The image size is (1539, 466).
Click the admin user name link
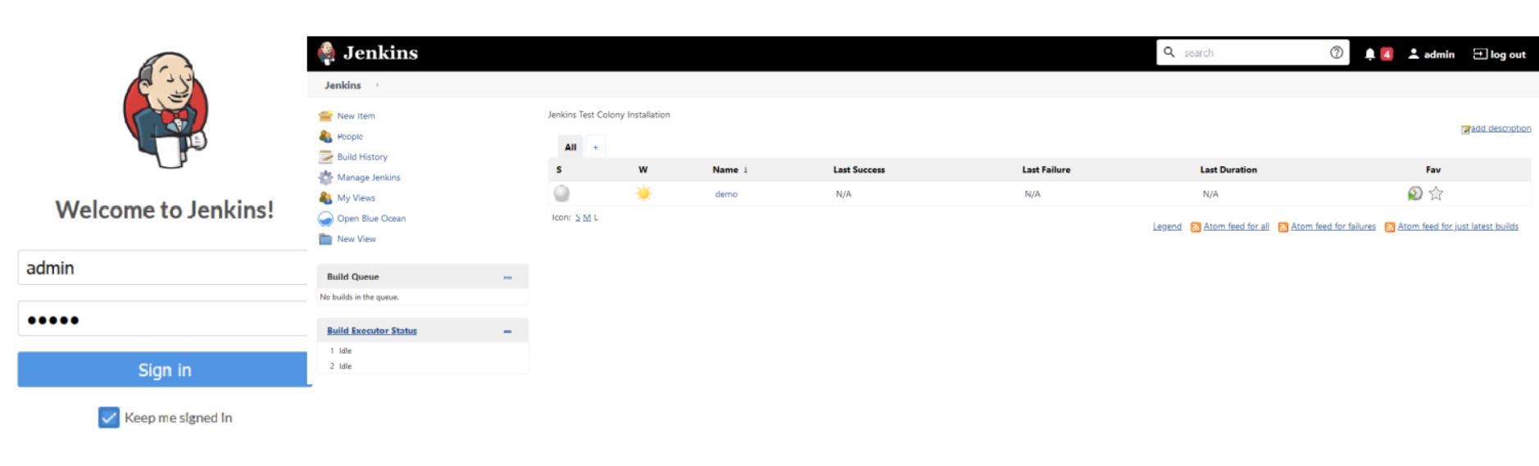(x=1439, y=55)
